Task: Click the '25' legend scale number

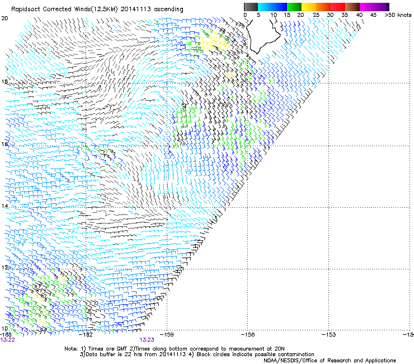Action: (316, 15)
